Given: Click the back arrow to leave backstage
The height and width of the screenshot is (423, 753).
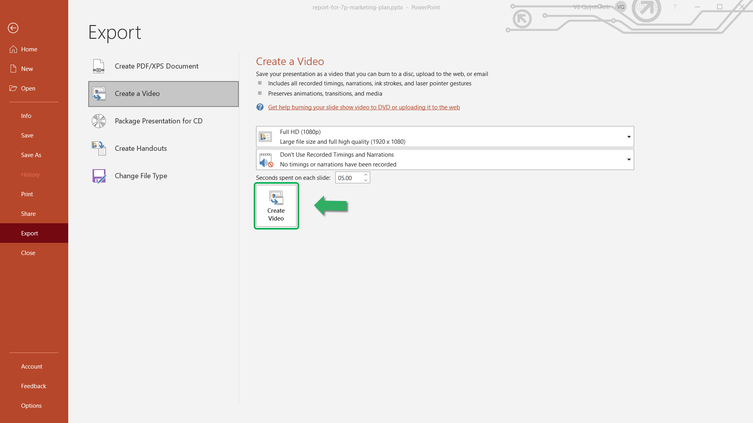Looking at the screenshot, I should 13,28.
